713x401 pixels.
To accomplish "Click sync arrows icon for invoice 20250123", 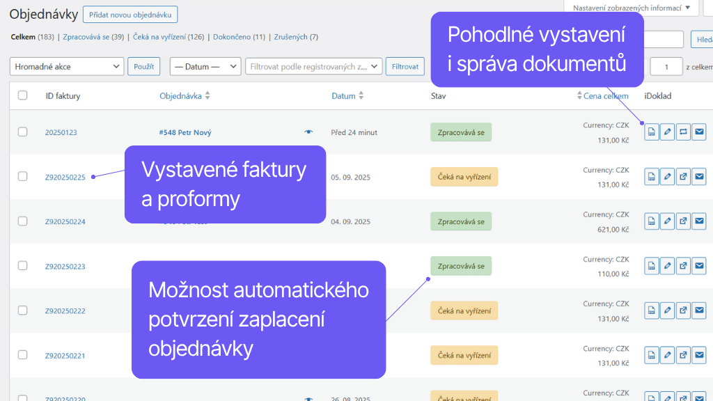I will [683, 132].
